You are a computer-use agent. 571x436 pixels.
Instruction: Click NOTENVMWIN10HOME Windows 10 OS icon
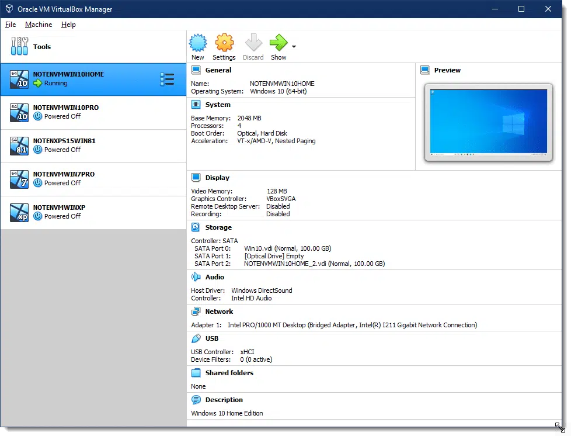tap(19, 79)
